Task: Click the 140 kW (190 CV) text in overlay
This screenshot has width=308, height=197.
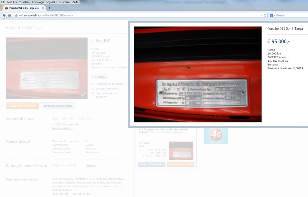Action: click(278, 61)
